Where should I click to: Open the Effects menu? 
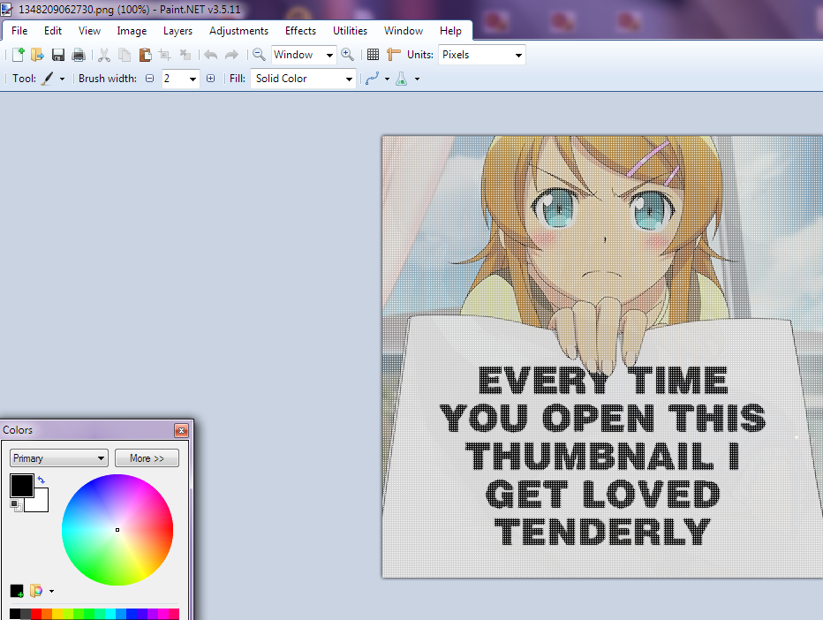[x=301, y=31]
